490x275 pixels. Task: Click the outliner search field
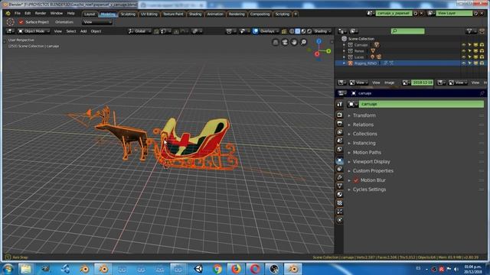click(408, 31)
